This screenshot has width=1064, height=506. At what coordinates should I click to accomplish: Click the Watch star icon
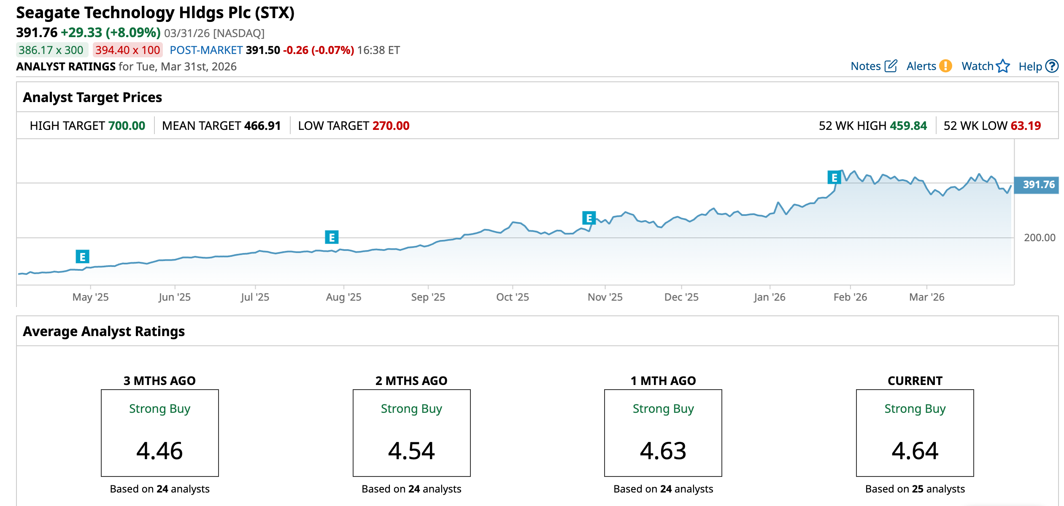[1003, 66]
